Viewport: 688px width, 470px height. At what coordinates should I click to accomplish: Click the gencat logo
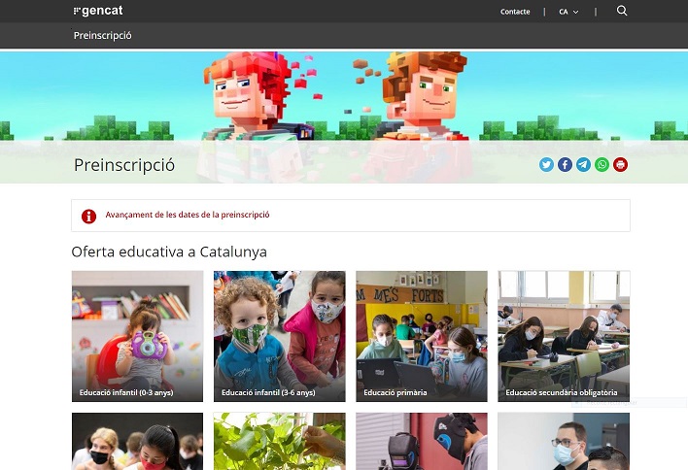pos(98,11)
